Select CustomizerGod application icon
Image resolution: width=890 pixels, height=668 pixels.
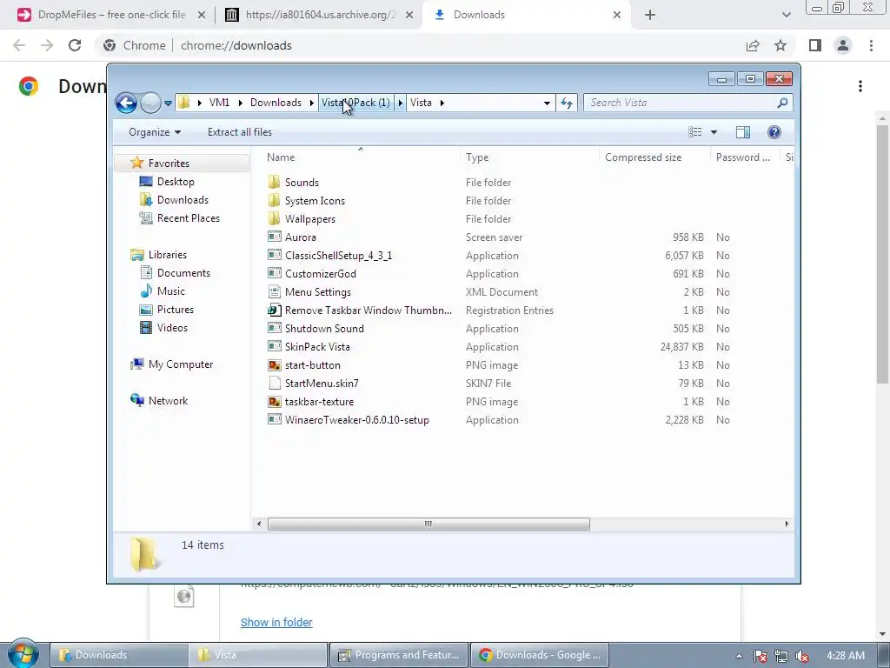[274, 273]
